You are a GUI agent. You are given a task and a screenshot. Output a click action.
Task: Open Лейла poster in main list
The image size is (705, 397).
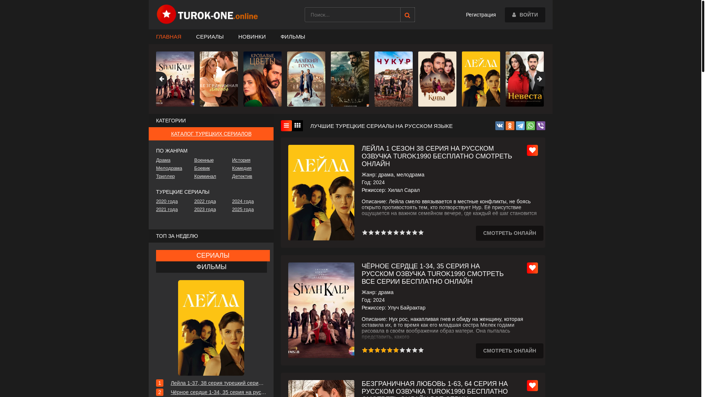click(x=321, y=193)
